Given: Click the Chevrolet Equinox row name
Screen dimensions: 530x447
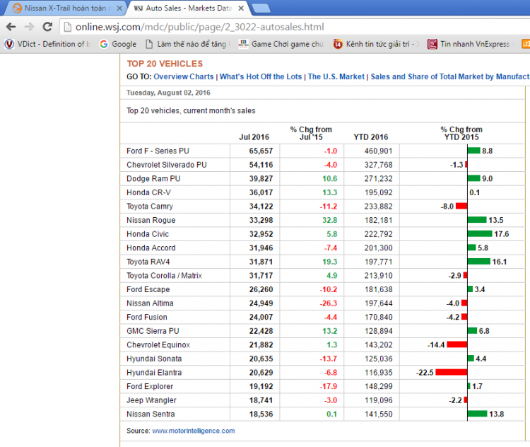Looking at the screenshot, I should point(158,345).
